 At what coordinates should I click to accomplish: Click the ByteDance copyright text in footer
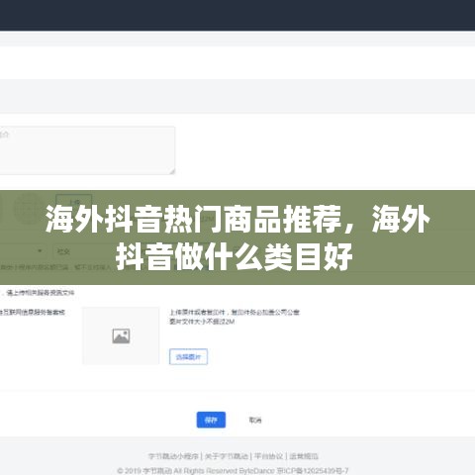coord(196,471)
